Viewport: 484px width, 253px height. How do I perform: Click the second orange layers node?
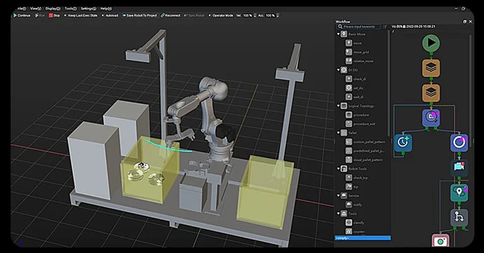[431, 92]
